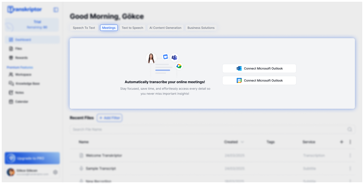Open settings gear next to user profile
Image resolution: width=364 pixels, height=184 pixels.
click(x=55, y=172)
